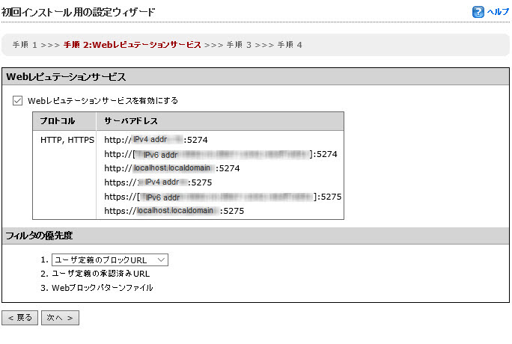
Task: Select 手順 3 in the wizard breadcrumb
Action: [239, 45]
